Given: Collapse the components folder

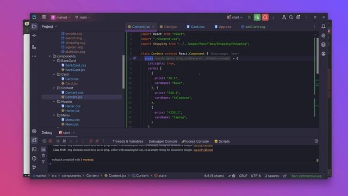Looking at the screenshot, I should [49, 56].
